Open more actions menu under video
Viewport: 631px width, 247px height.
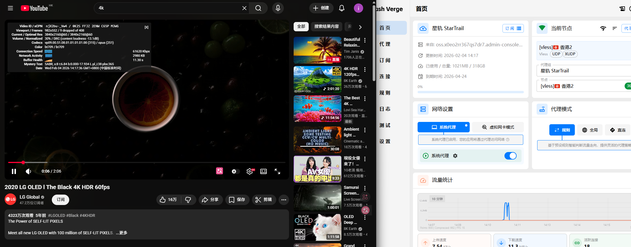click(x=284, y=200)
